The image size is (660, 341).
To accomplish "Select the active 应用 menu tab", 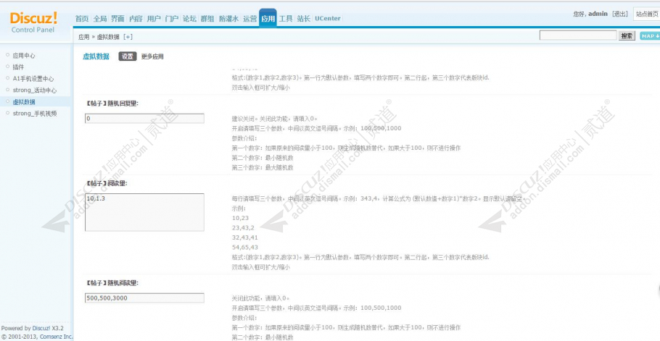I will pyautogui.click(x=268, y=19).
